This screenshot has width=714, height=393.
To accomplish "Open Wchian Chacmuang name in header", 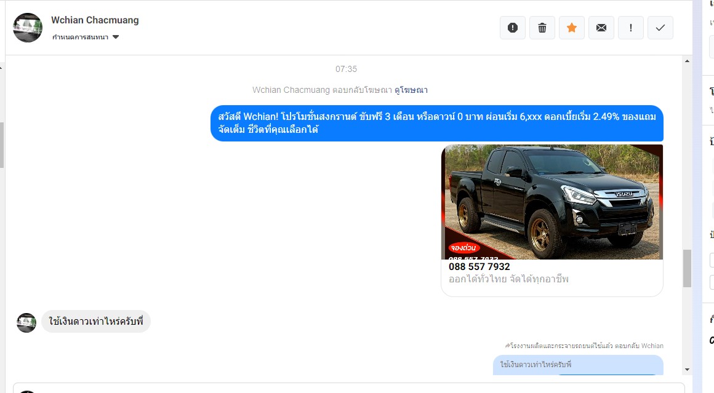I will tap(95, 20).
